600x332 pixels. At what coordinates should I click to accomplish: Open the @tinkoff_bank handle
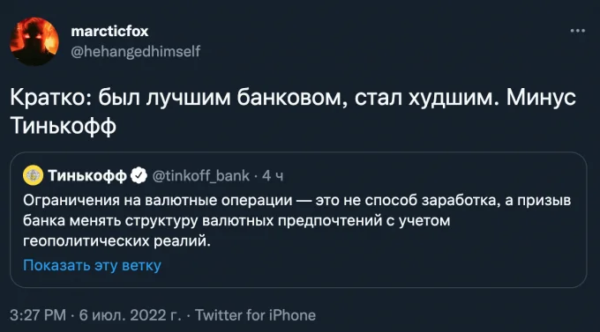pyautogui.click(x=201, y=176)
